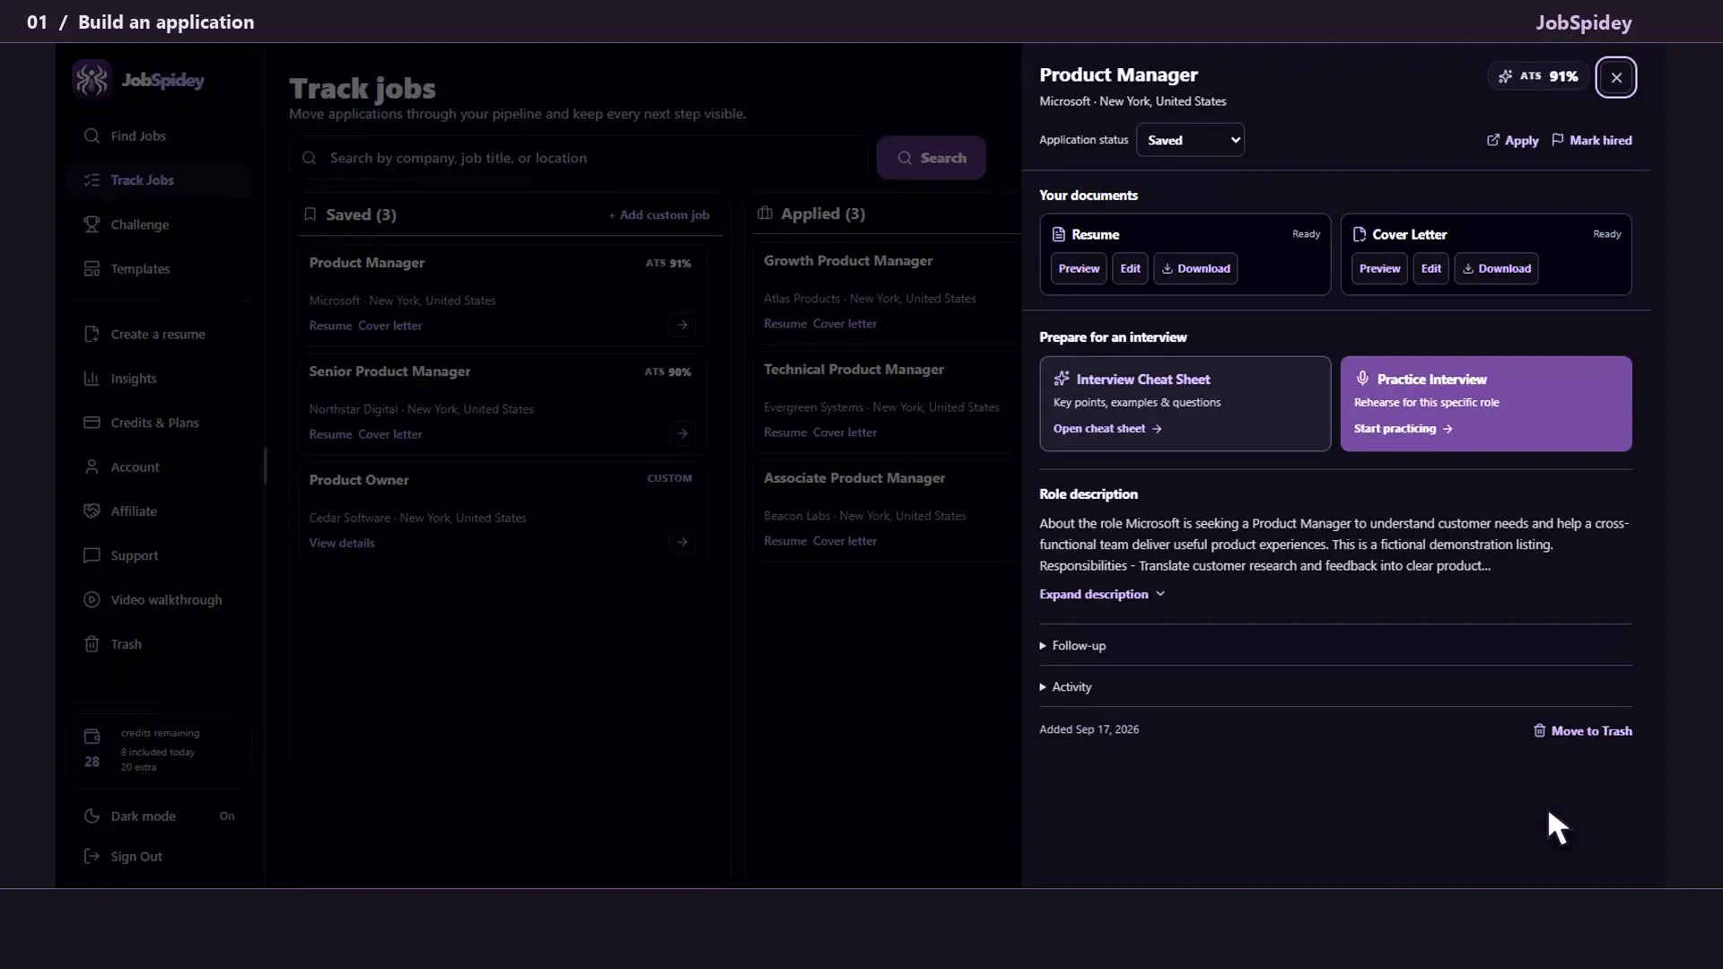Close the Product Manager detail panel
The height and width of the screenshot is (969, 1723).
1616,78
